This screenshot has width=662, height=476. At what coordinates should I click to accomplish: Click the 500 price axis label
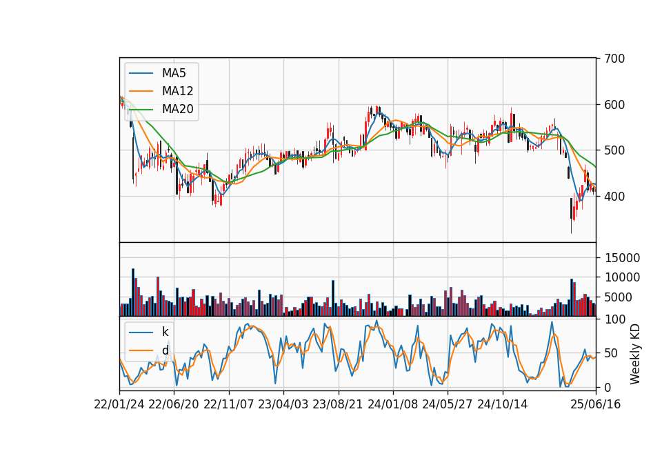[614, 150]
